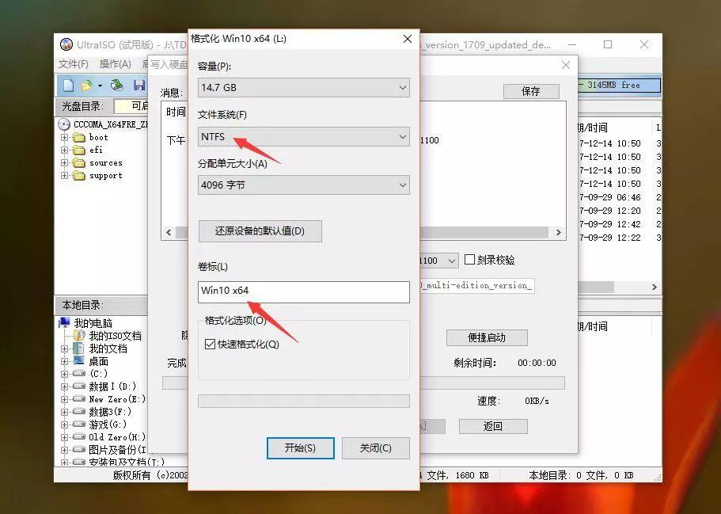Expand the efi folder node
Screen dimensions: 721x514
point(64,150)
